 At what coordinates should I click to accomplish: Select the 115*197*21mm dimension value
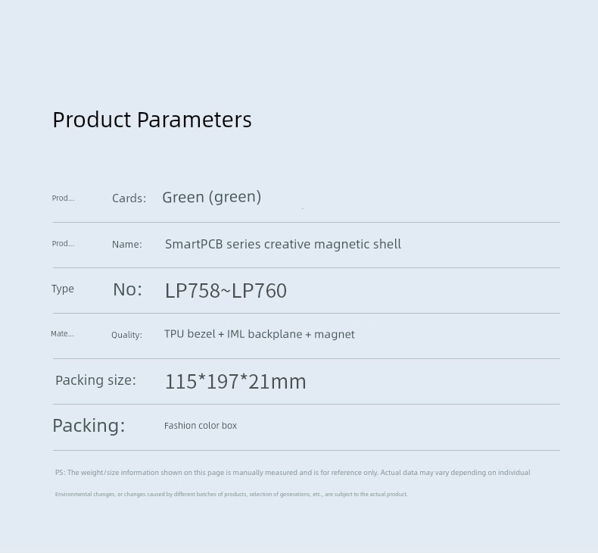235,382
